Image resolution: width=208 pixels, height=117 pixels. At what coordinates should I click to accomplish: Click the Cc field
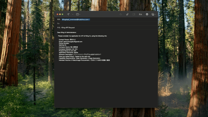coord(104,23)
